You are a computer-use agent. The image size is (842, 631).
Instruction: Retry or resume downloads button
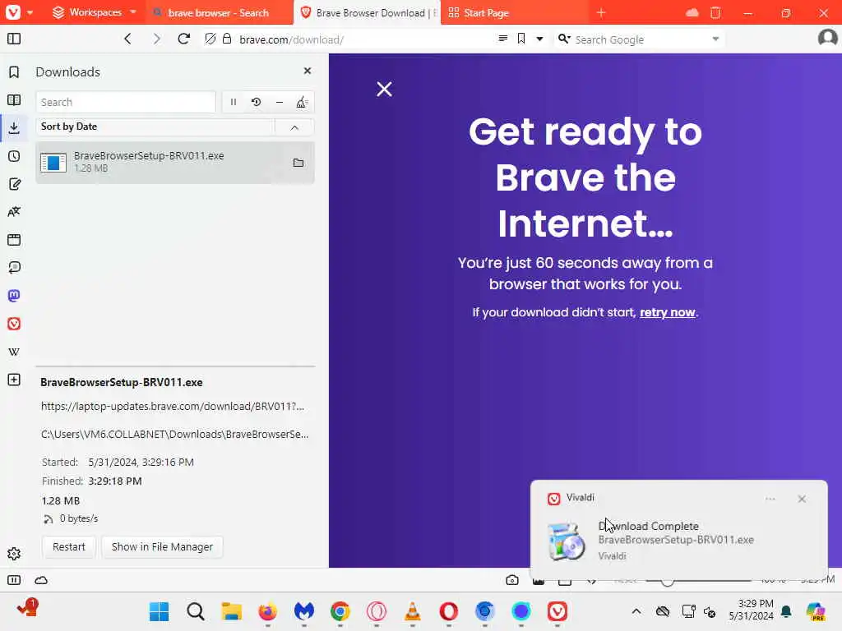(x=257, y=102)
